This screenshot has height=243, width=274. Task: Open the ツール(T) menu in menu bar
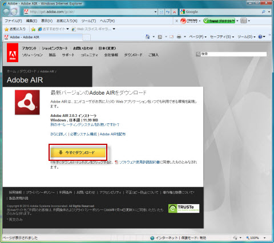[88, 21]
